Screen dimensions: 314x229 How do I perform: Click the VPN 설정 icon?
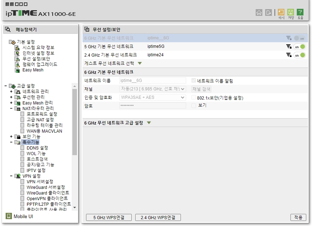click(x=18, y=176)
